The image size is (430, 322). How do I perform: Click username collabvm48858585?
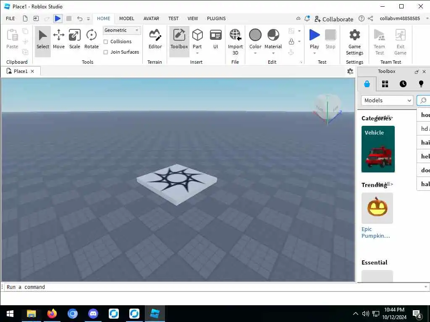400,18
